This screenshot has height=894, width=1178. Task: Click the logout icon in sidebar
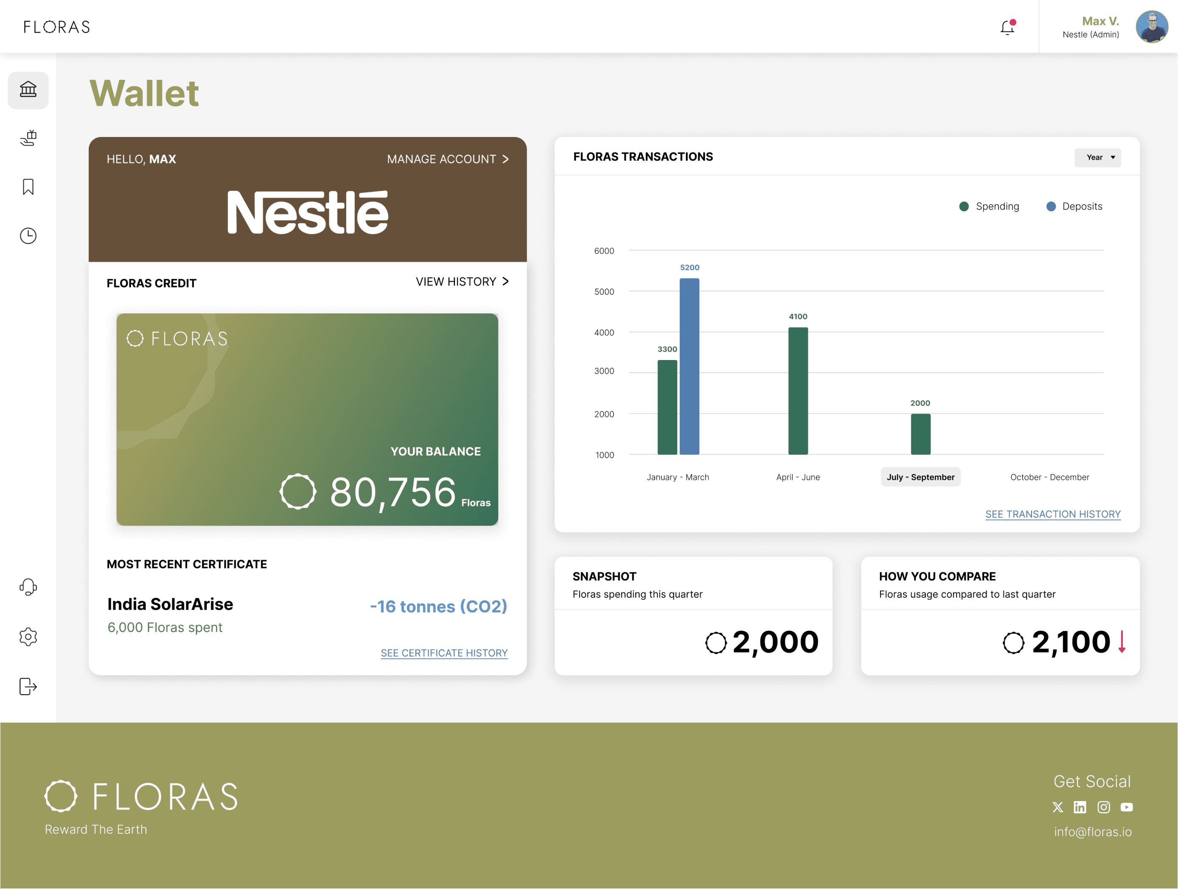(x=28, y=687)
